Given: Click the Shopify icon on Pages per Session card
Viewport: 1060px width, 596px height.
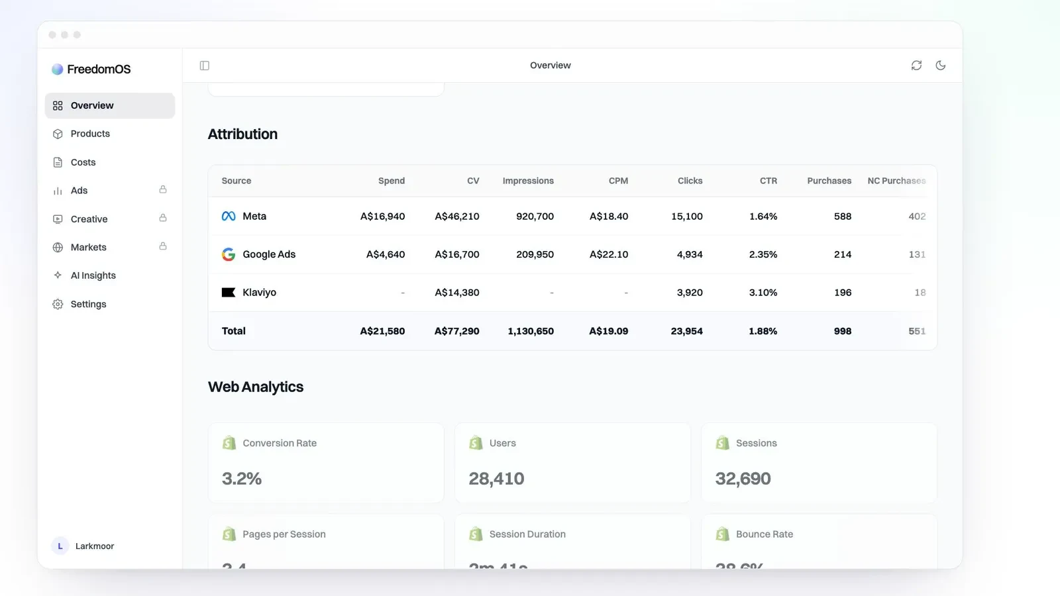Looking at the screenshot, I should coord(229,534).
